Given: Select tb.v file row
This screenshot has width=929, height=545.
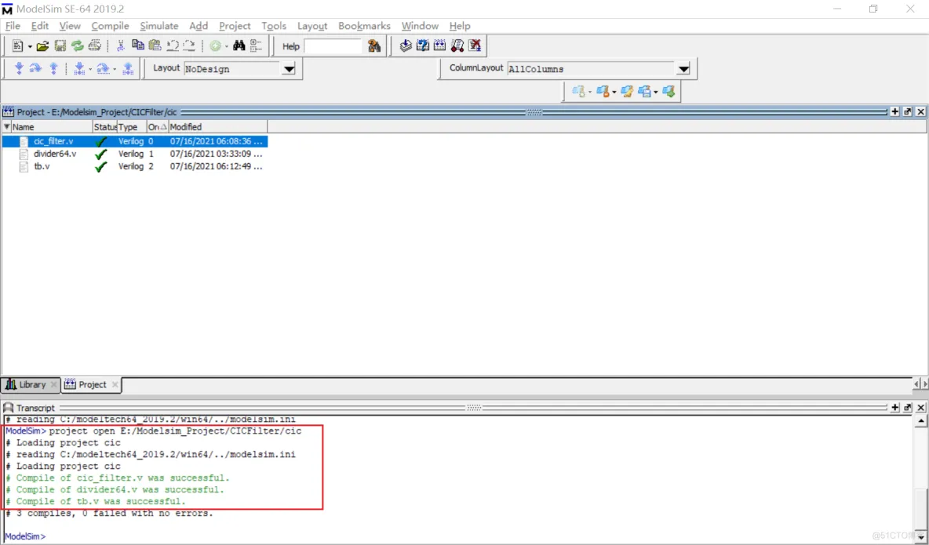Looking at the screenshot, I should (x=135, y=166).
